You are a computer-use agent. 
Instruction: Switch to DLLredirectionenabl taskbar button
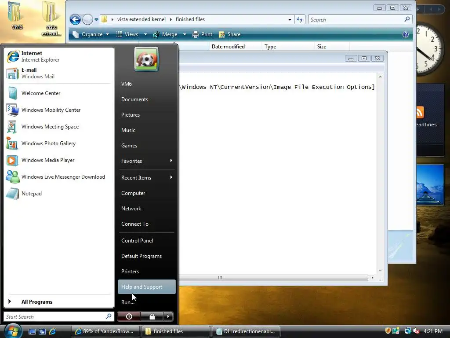point(246,331)
